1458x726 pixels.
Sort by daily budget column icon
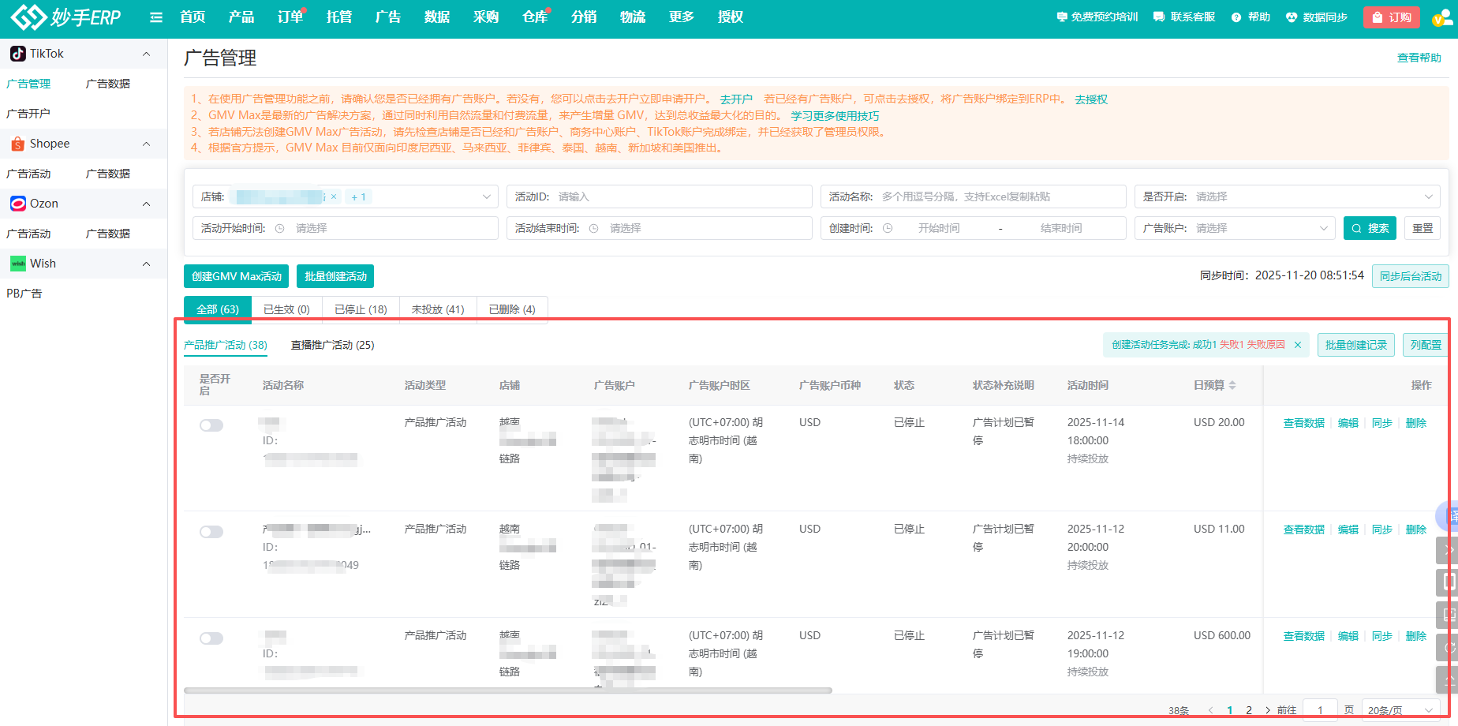tap(1232, 385)
